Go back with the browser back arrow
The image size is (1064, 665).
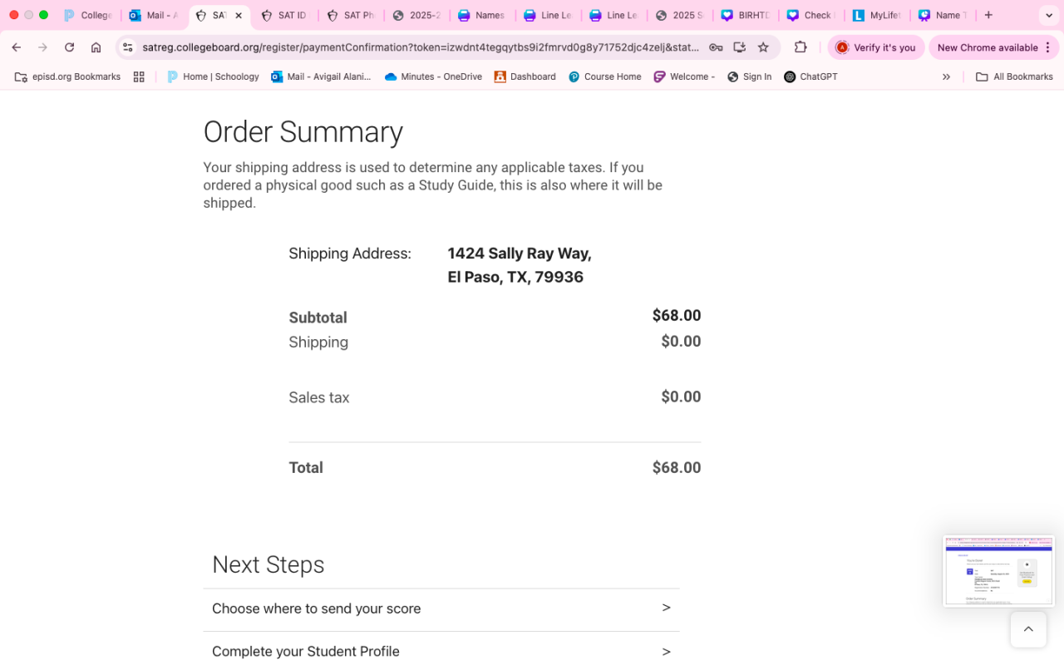pyautogui.click(x=17, y=47)
